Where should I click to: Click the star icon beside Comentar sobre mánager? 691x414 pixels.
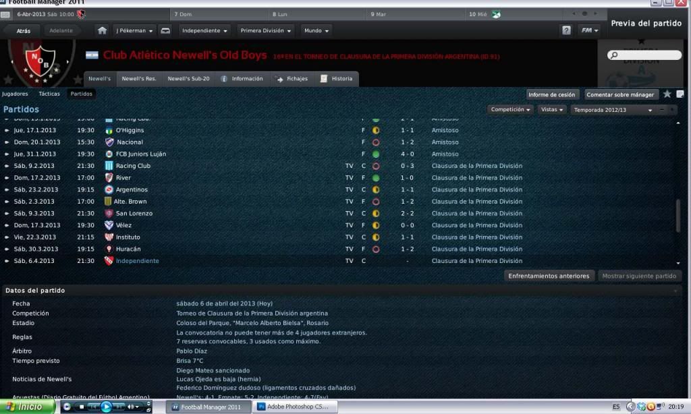coord(667,94)
